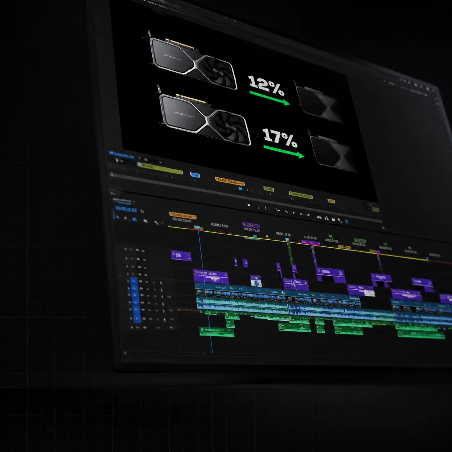Click the first microphone voice-over icon in the audio tracks

point(161,283)
